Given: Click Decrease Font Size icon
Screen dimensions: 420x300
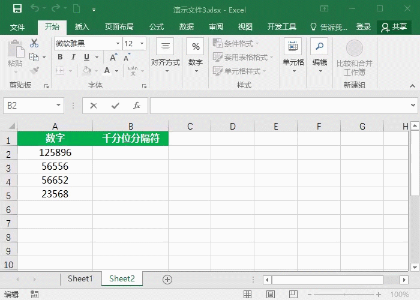Looking at the screenshot, I should point(127,57).
